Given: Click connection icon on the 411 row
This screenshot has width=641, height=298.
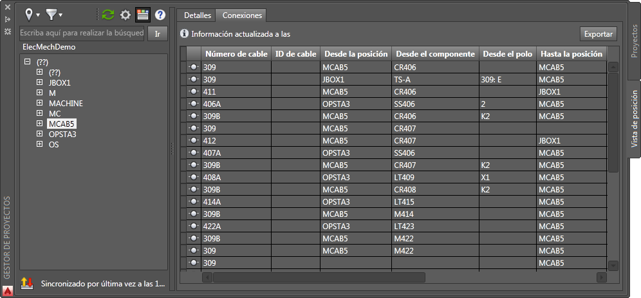Looking at the screenshot, I should [x=193, y=91].
